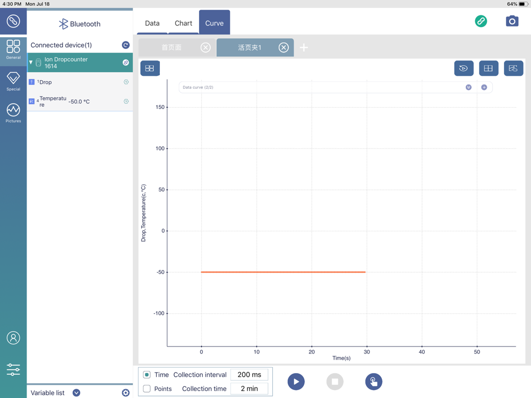Expand the Variable list chevron

[x=76, y=393]
